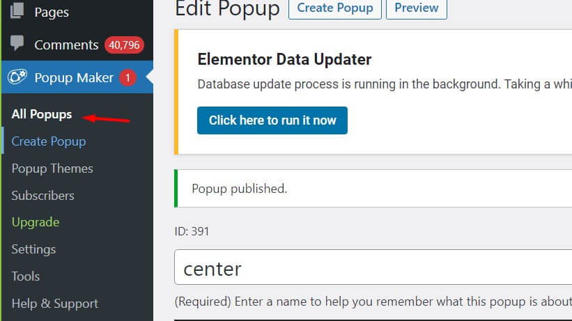The image size is (572, 321).
Task: Open the Tools submenu item
Action: pos(26,276)
